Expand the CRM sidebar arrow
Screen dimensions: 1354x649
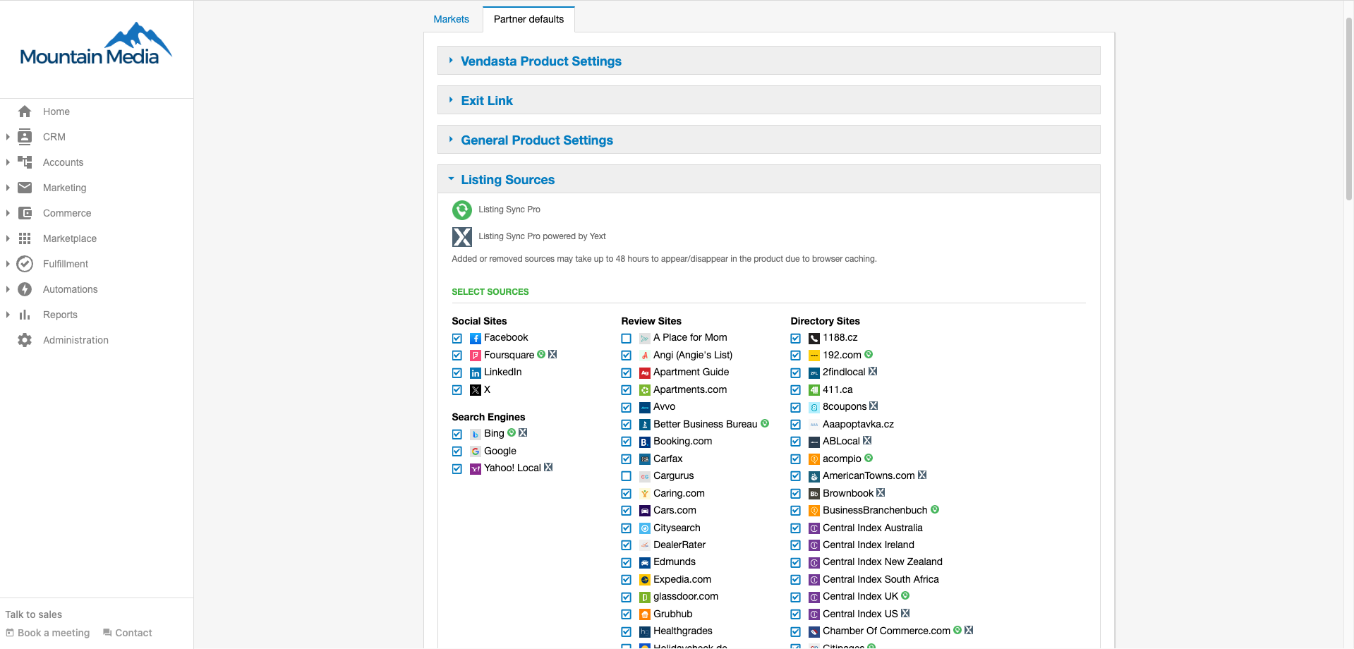click(x=8, y=137)
